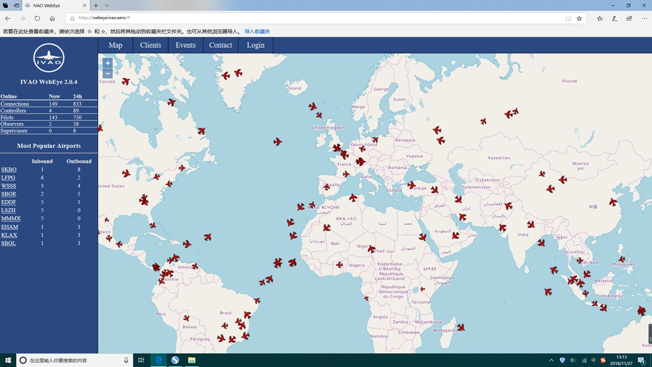
Task: Click the import favorites link
Action: [257, 32]
